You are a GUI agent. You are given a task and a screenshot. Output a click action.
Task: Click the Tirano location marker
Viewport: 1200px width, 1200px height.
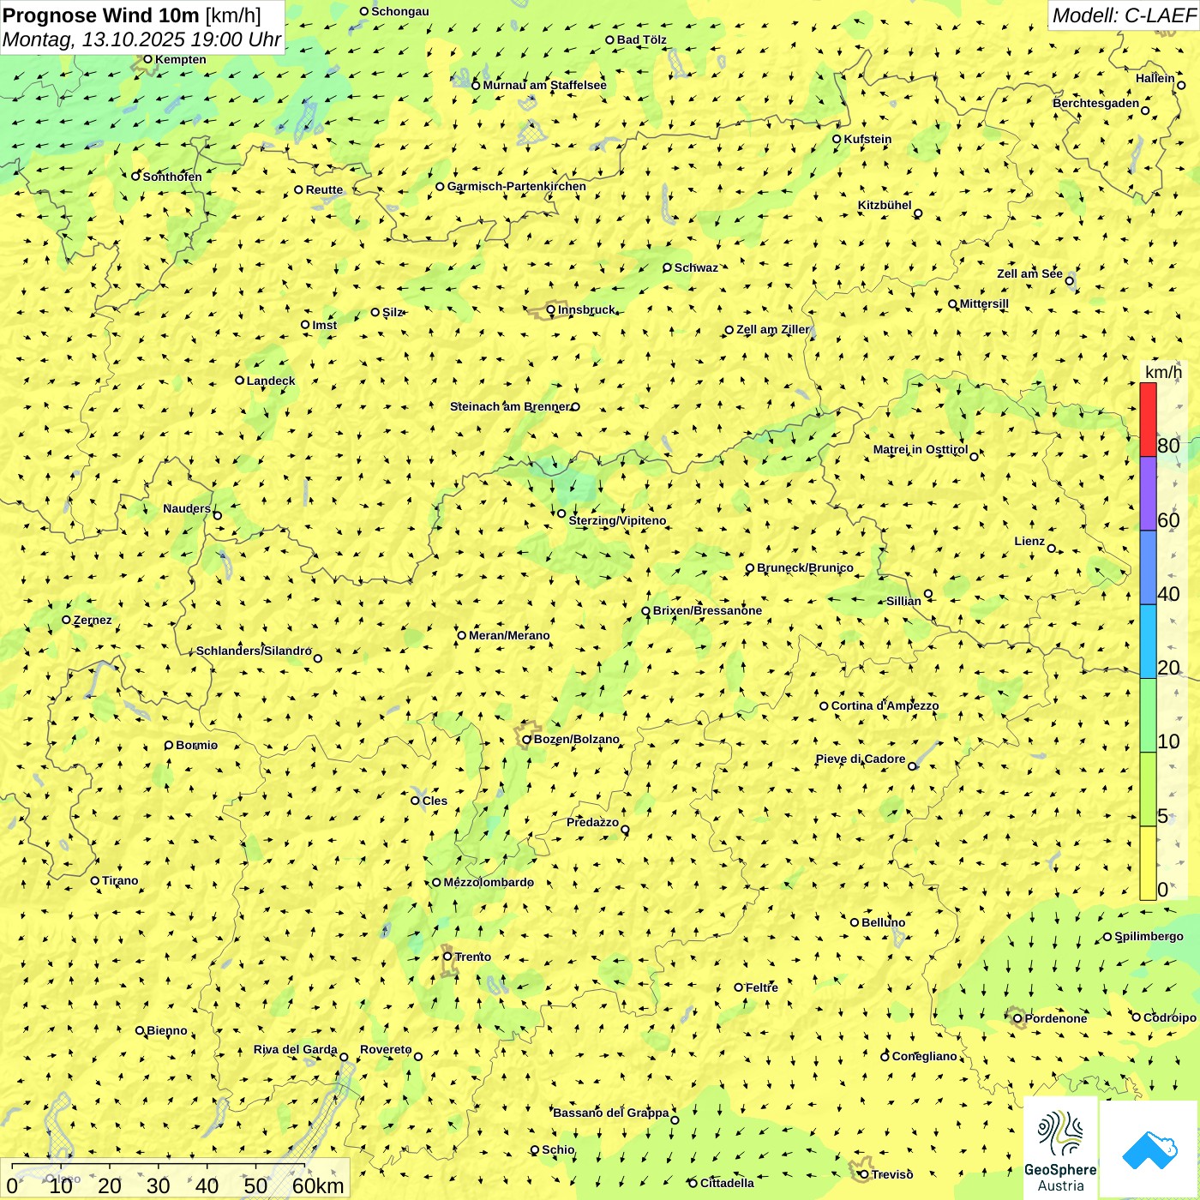(95, 880)
